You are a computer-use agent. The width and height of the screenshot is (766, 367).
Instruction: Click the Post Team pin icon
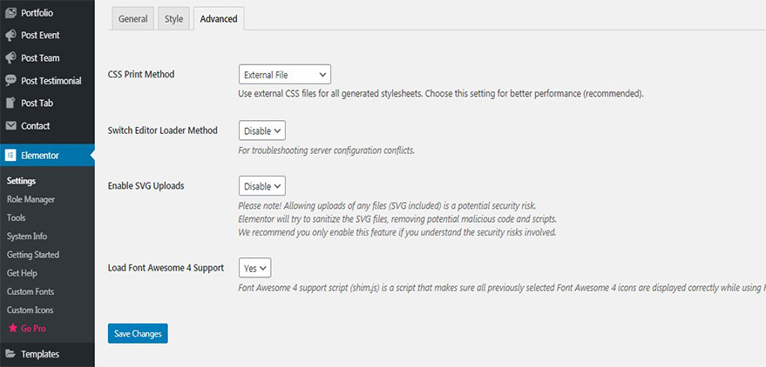(x=10, y=58)
